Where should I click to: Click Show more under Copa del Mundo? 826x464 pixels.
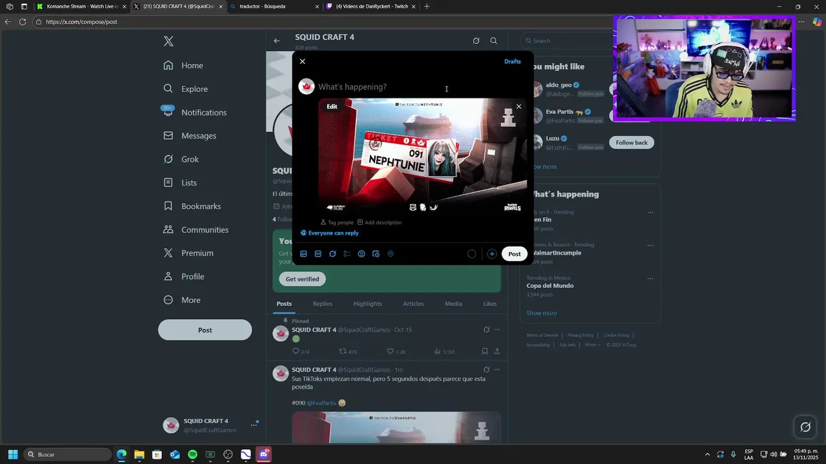[541, 313]
